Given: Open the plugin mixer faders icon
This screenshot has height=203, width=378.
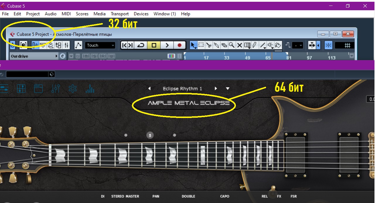Looking at the screenshot, I should [x=55, y=89].
